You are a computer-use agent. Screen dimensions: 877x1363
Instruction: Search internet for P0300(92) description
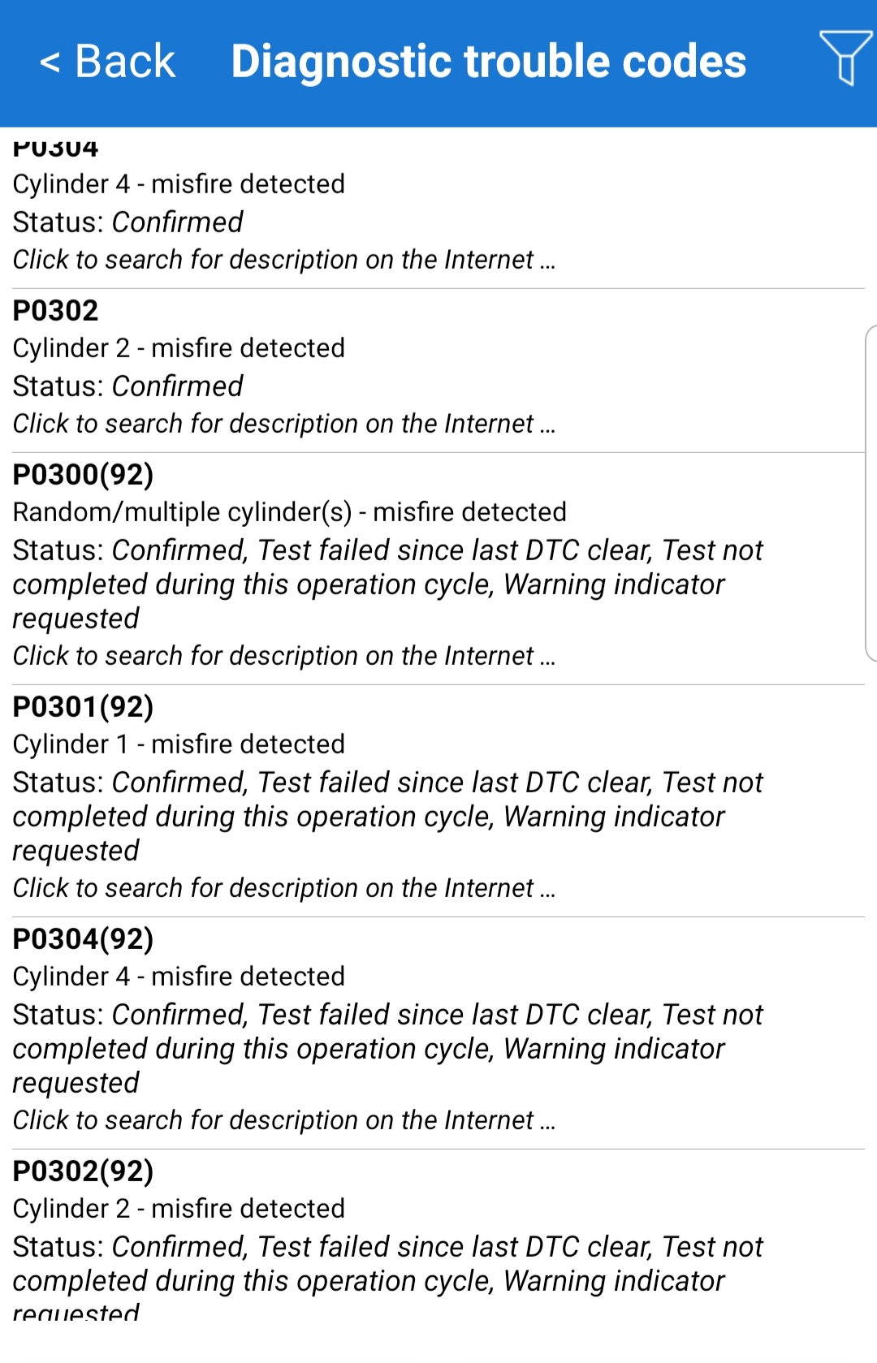coord(283,656)
